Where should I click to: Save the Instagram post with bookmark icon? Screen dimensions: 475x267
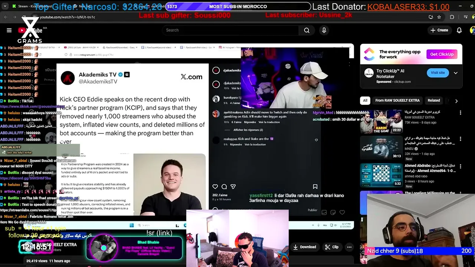coord(315,187)
